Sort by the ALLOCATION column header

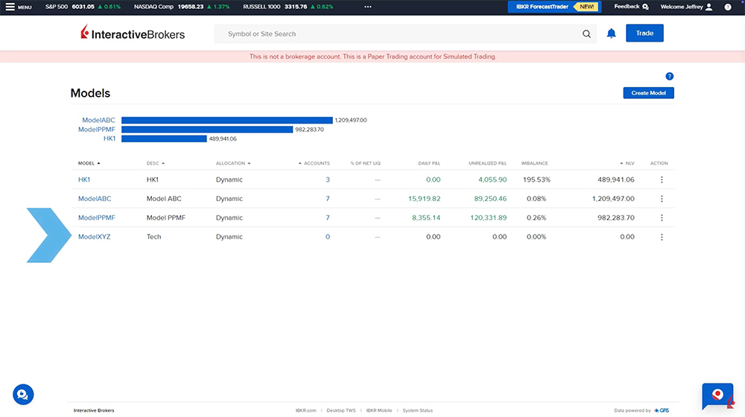(232, 163)
